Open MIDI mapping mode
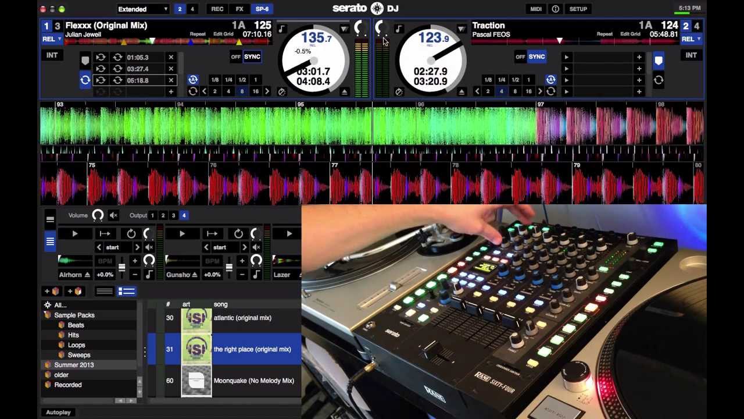The image size is (744, 419). (536, 9)
